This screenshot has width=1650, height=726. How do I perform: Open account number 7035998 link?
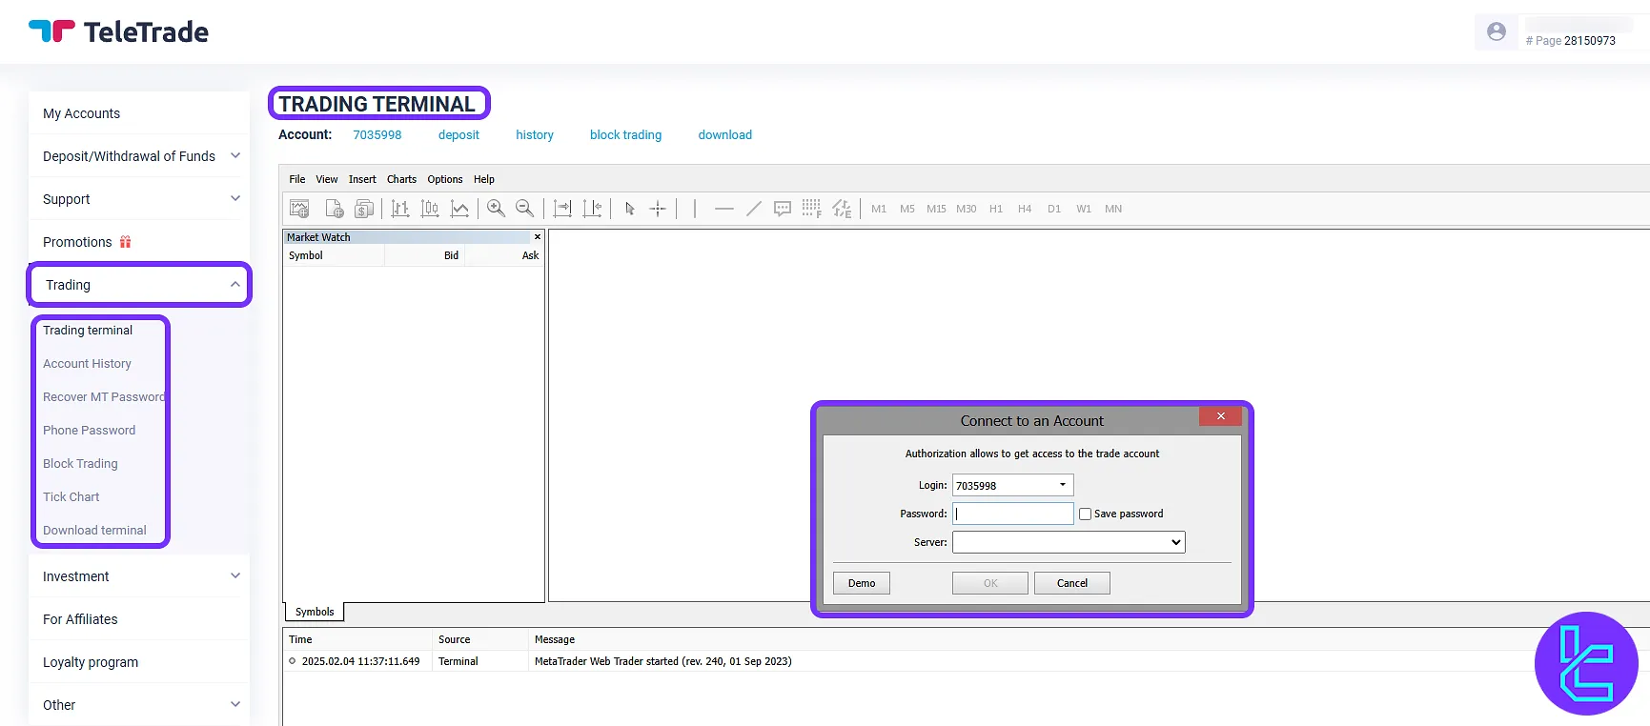click(x=377, y=134)
